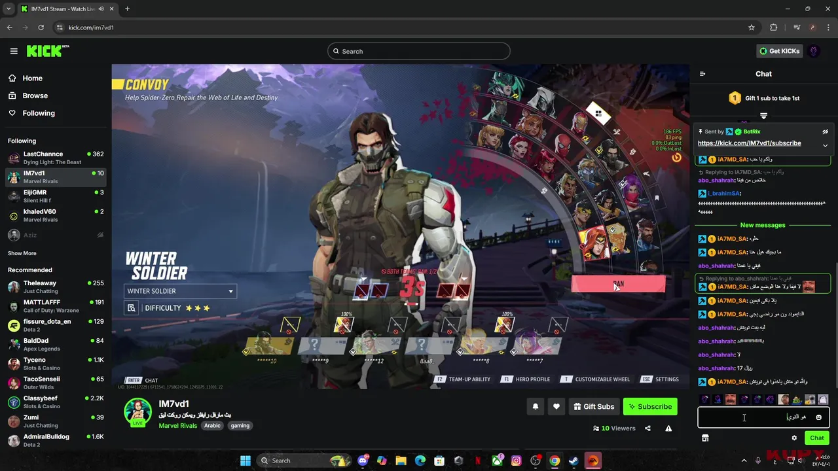Select the Pepe frog emote
The height and width of the screenshot is (471, 838).
[x=797, y=399]
